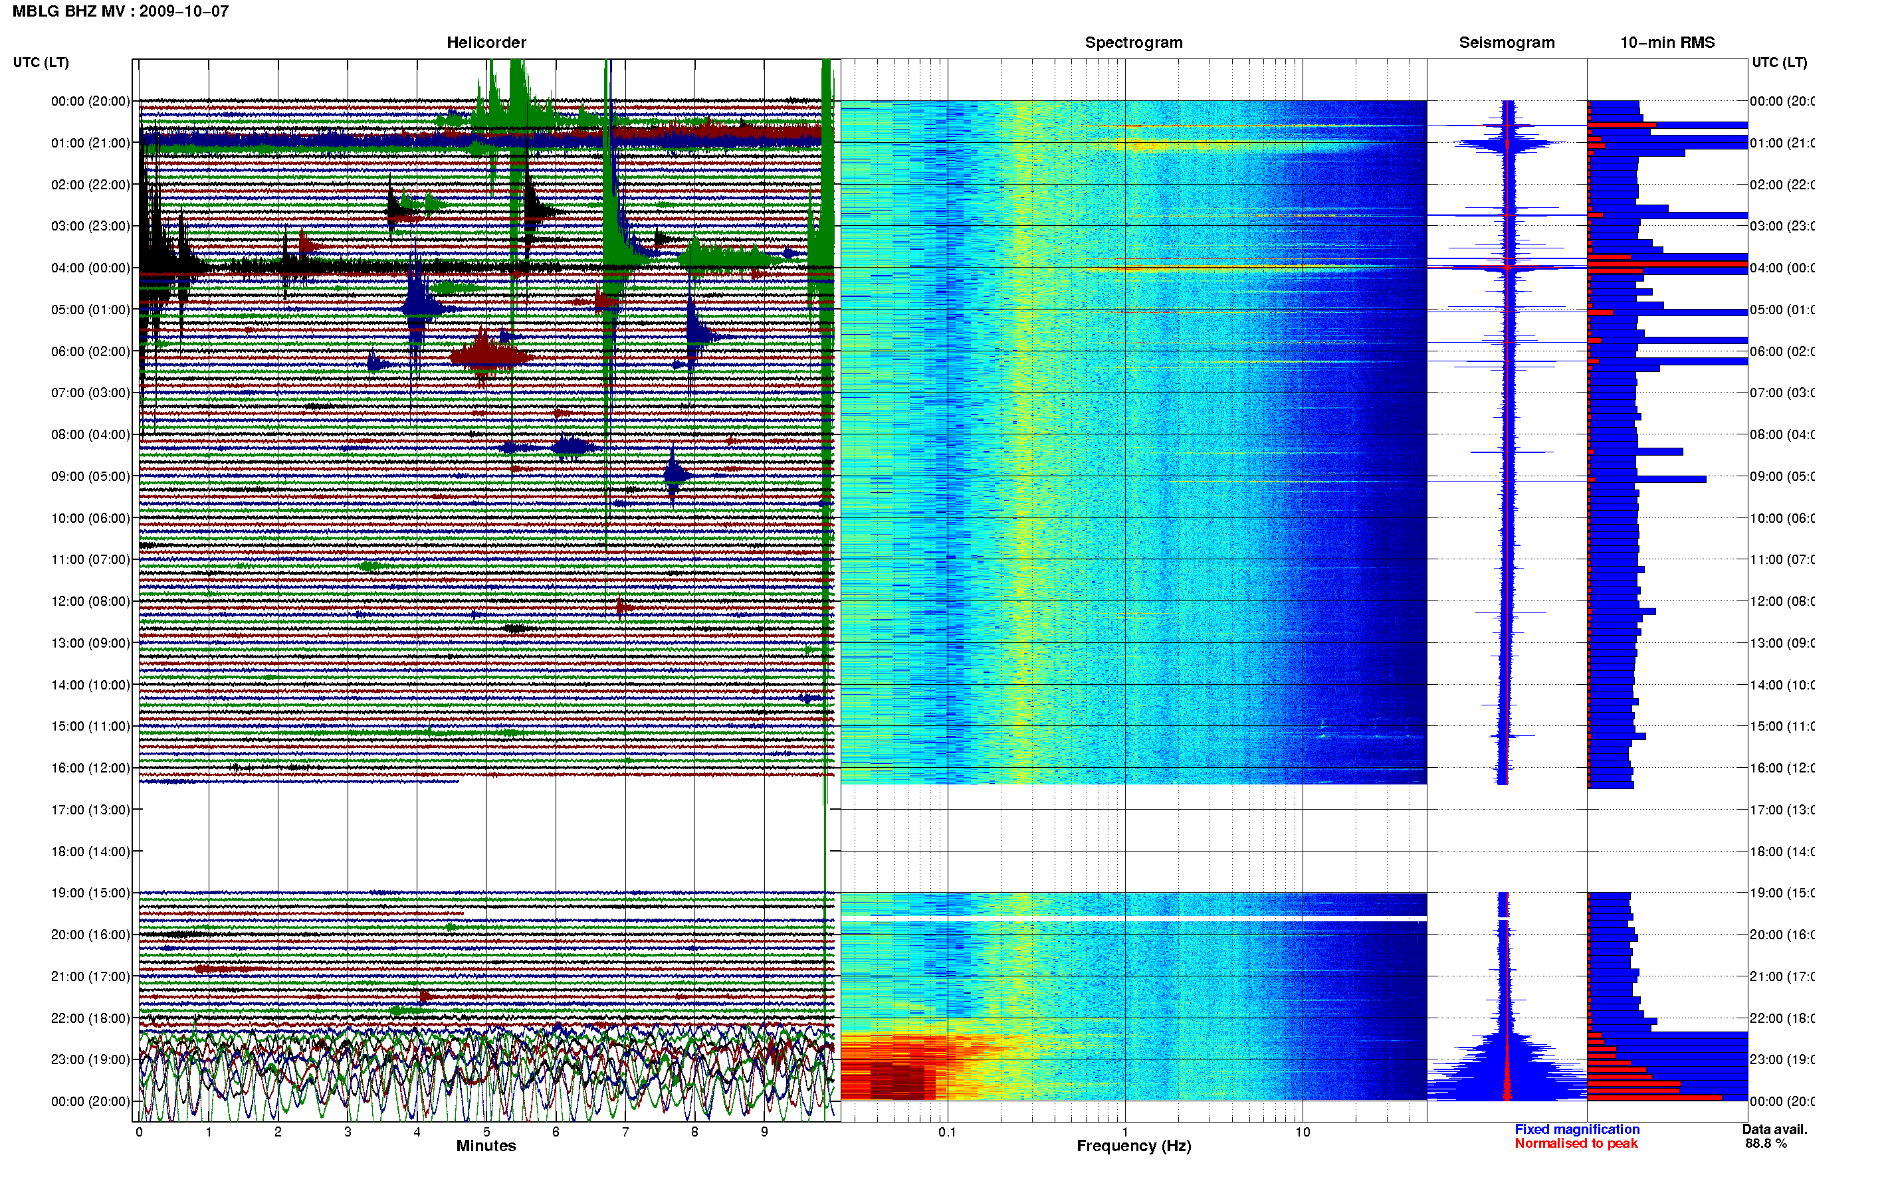
Task: Click the 'Minutes' x-axis label
Action: click(x=486, y=1146)
